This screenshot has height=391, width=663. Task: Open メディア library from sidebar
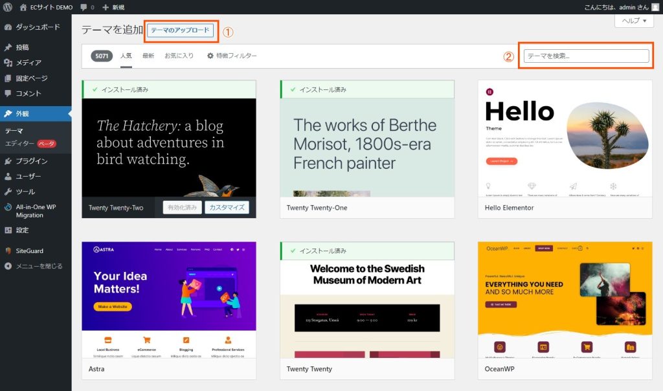coord(28,63)
